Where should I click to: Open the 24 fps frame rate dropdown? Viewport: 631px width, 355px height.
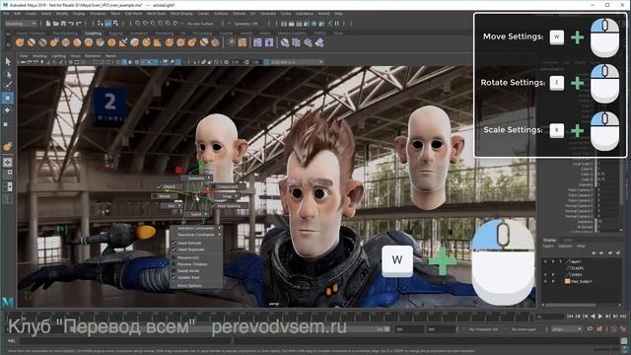[x=567, y=328]
